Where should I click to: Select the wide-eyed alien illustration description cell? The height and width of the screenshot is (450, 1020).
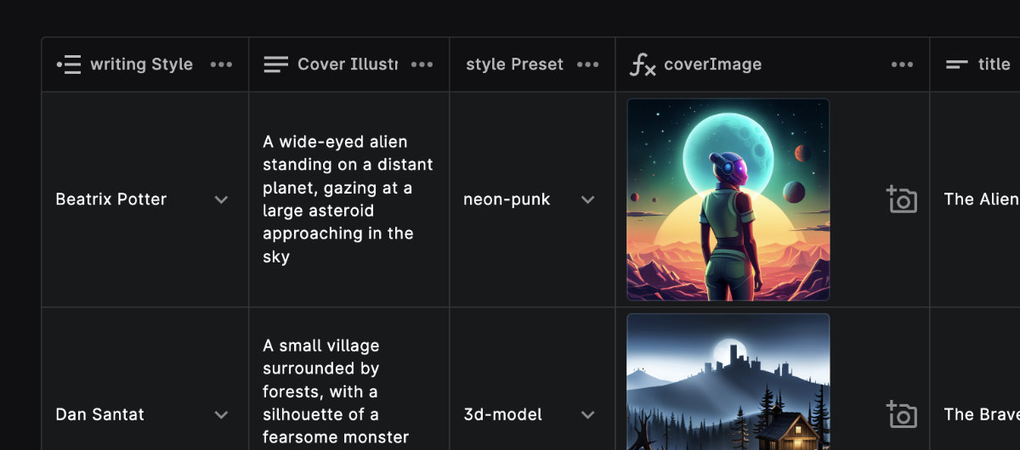[348, 200]
